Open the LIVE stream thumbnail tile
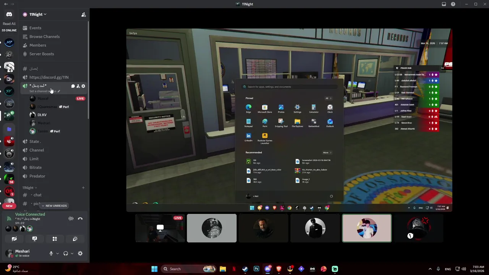The height and width of the screenshot is (275, 489). click(160, 228)
